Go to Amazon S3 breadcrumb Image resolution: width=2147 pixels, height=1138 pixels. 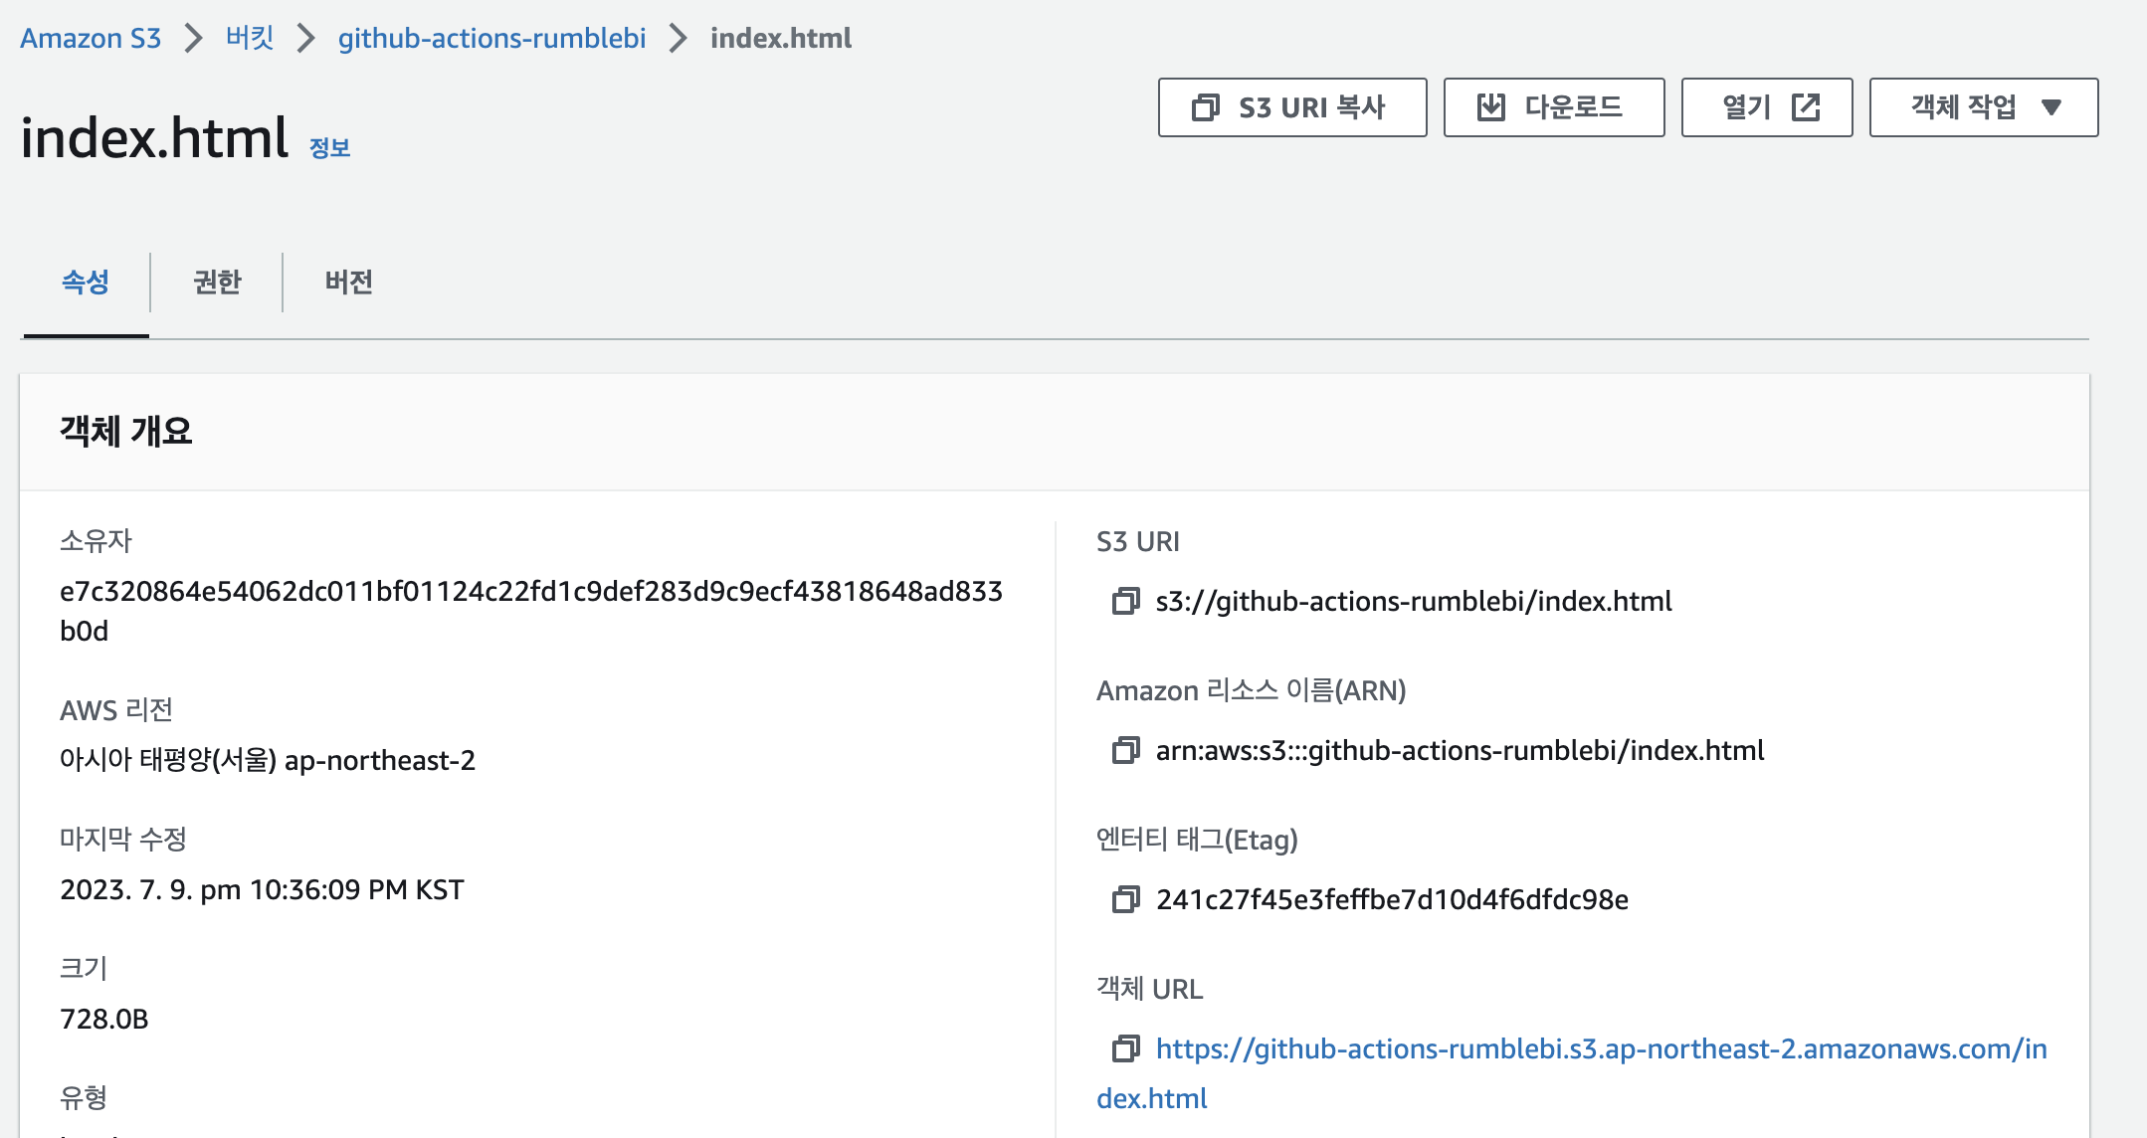pyautogui.click(x=91, y=38)
